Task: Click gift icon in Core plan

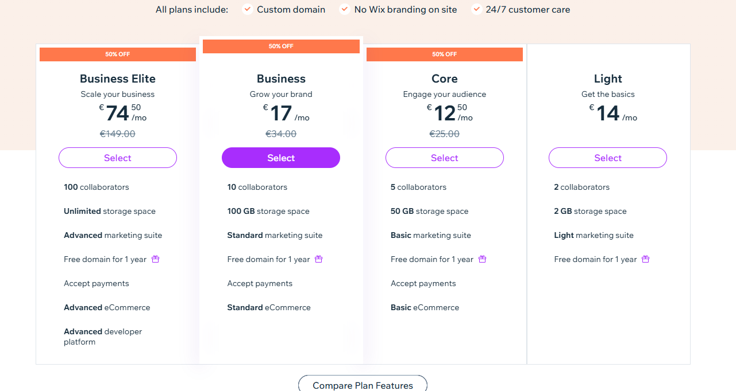Action: coord(483,259)
